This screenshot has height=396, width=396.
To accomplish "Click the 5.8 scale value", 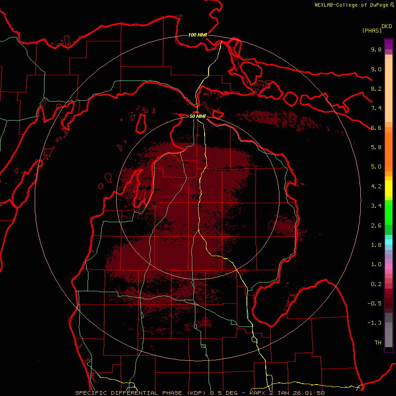I will 376,147.
